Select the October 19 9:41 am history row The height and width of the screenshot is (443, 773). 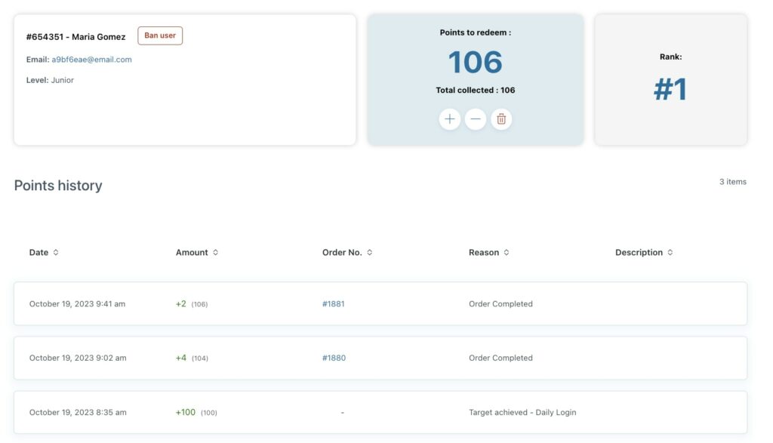pos(380,303)
